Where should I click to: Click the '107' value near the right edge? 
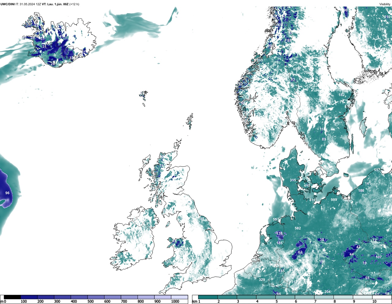pos(379,257)
